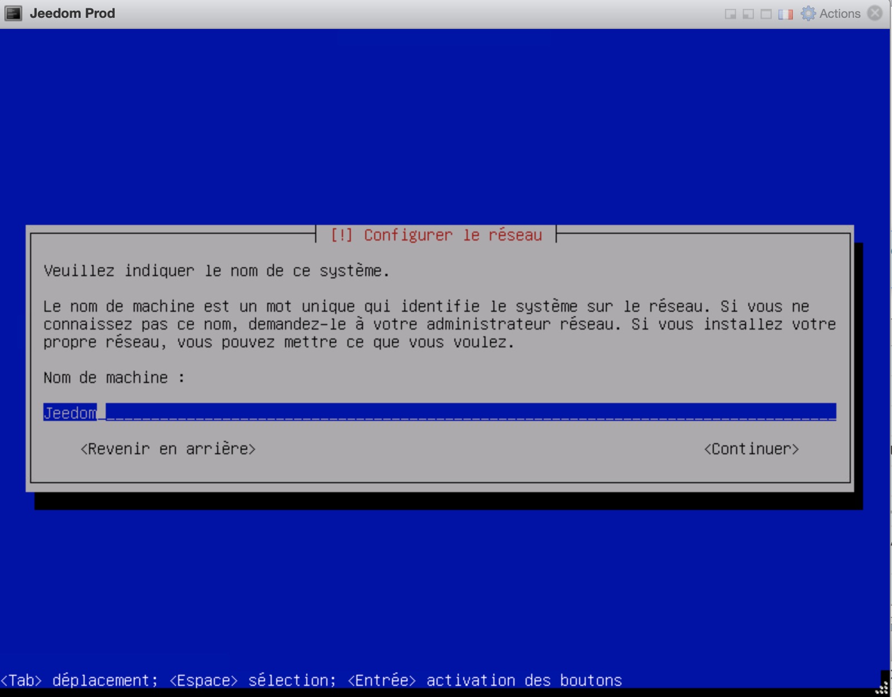Open the Actions dropdown menu
Image resolution: width=892 pixels, height=697 pixels.
839,13
